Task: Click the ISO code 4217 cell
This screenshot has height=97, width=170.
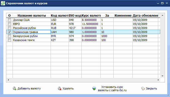Action: click(75, 28)
